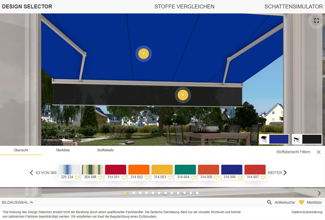Image resolution: width=325 pixels, height=220 pixels.
Task: Advance swatches with the WEITER chevron
Action: click(285, 173)
